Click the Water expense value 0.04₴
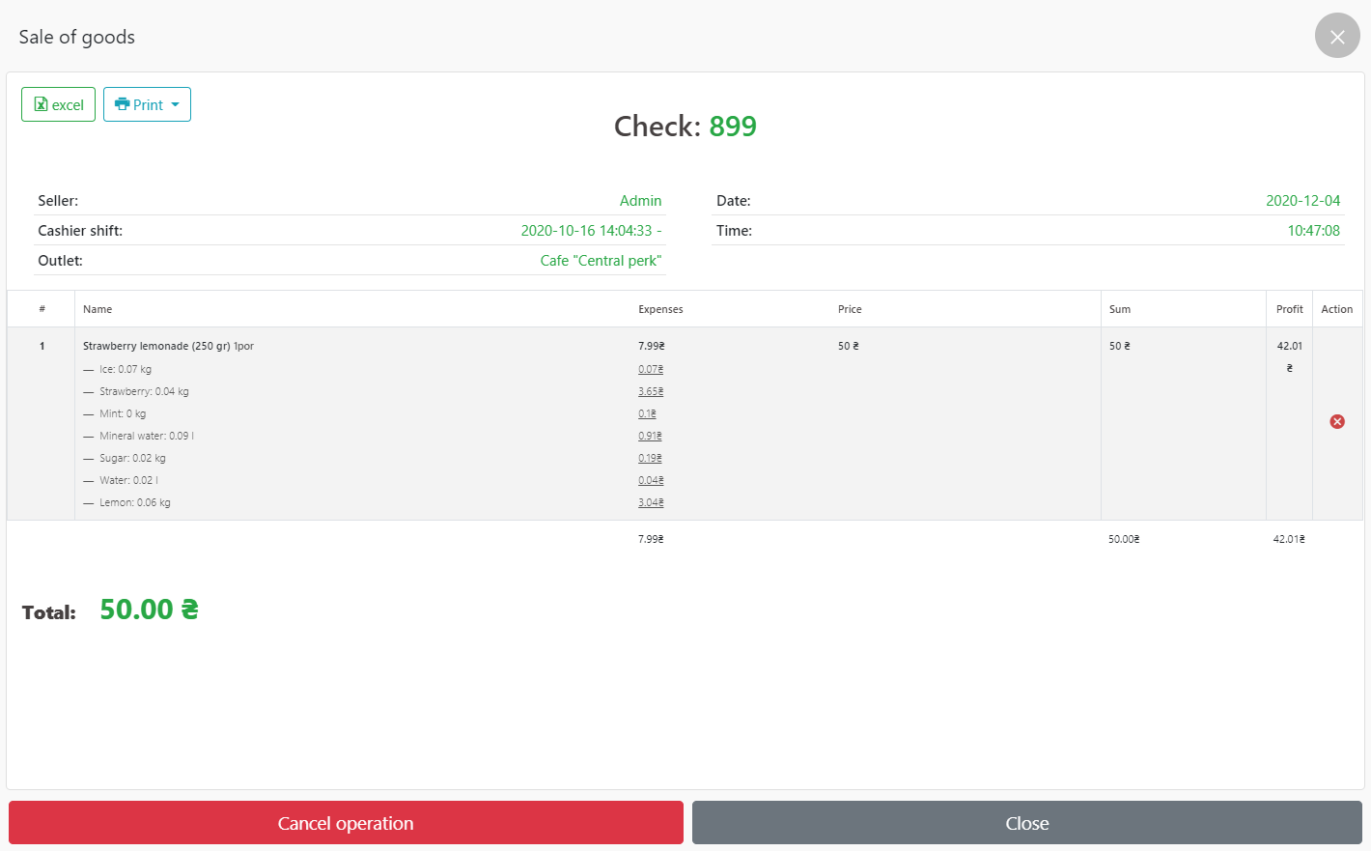This screenshot has width=1371, height=851. click(x=651, y=481)
